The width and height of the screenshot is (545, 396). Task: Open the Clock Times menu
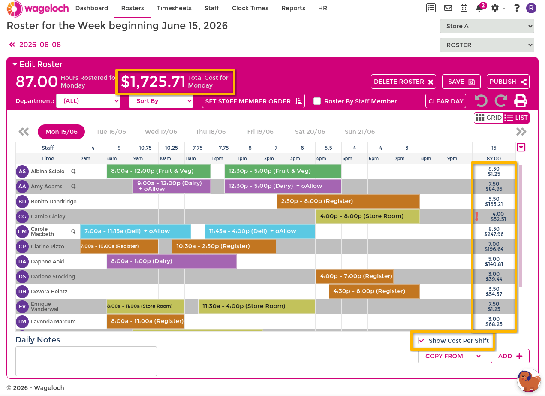[x=250, y=8]
